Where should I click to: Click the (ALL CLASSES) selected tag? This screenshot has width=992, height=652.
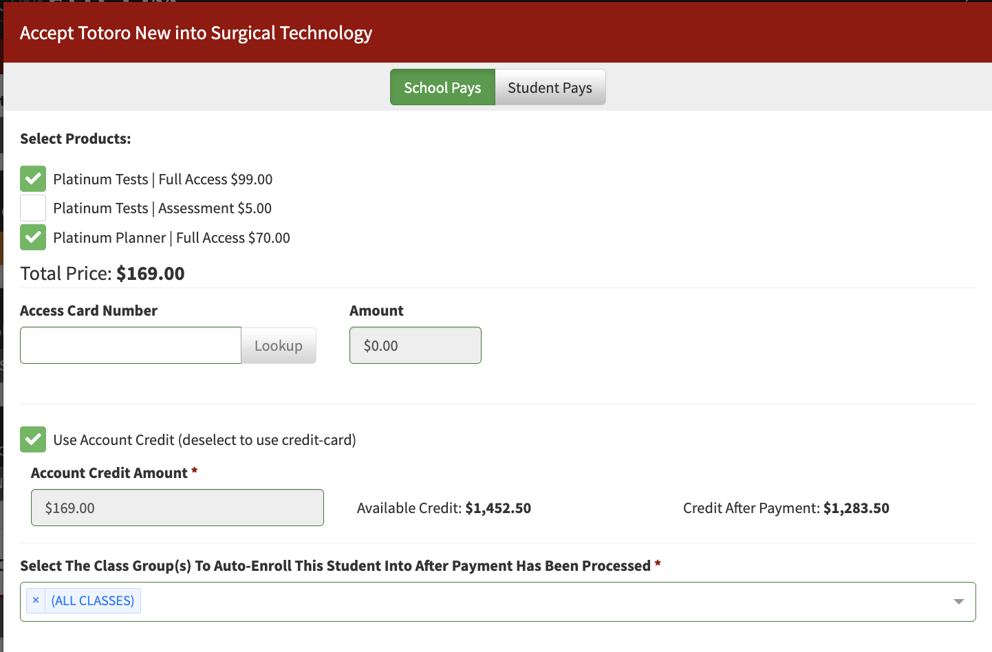(x=93, y=600)
